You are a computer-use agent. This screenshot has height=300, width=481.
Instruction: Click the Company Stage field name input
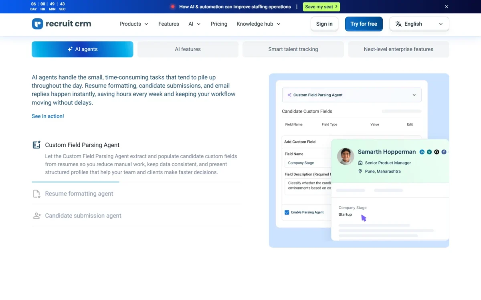tap(308, 163)
